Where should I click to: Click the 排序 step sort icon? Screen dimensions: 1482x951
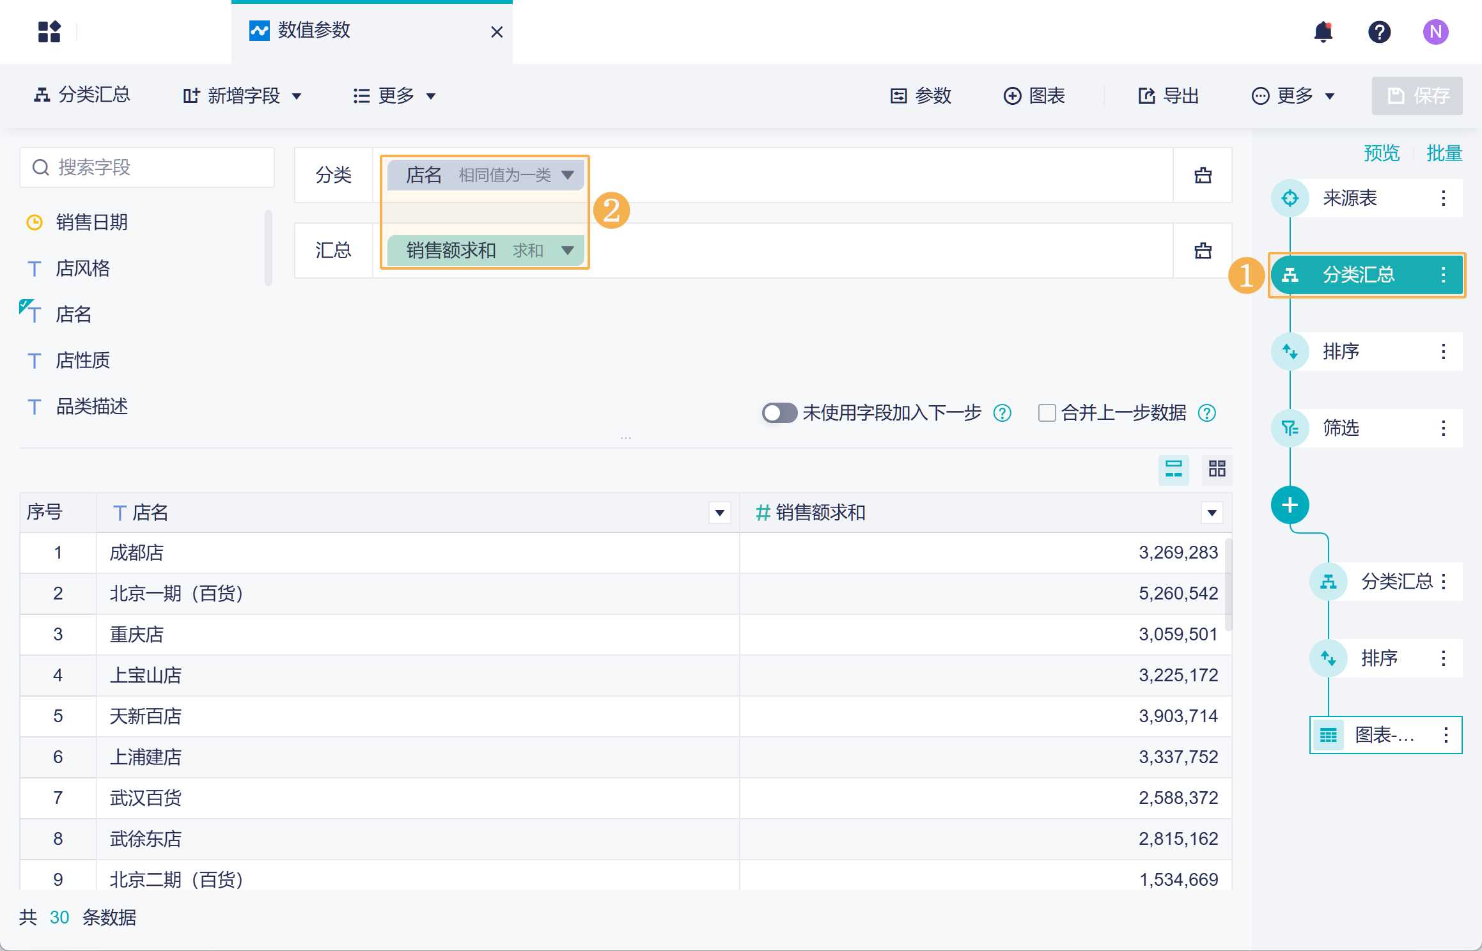[x=1290, y=352]
